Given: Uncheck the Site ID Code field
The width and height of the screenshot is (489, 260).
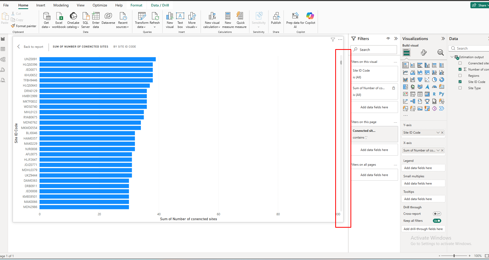Looking at the screenshot, I should click(x=460, y=82).
